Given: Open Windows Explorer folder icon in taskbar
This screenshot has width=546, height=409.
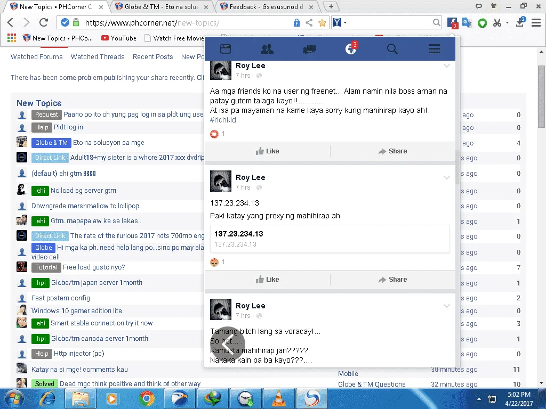Looking at the screenshot, I should click(81, 398).
